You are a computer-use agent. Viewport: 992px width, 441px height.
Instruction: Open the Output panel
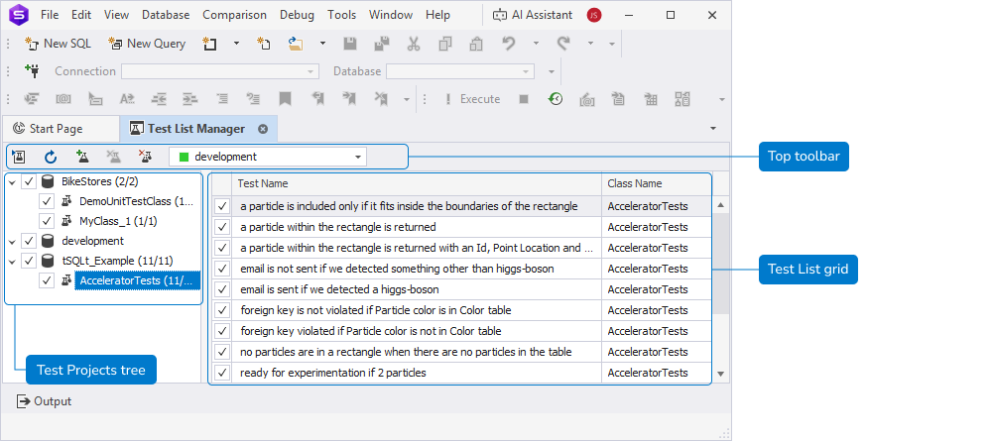(44, 401)
